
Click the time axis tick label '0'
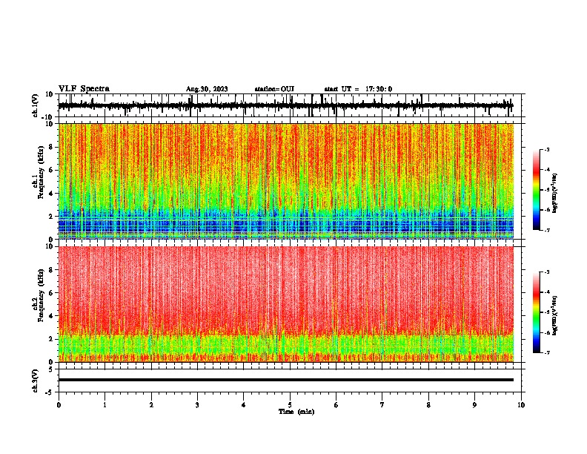pos(59,405)
